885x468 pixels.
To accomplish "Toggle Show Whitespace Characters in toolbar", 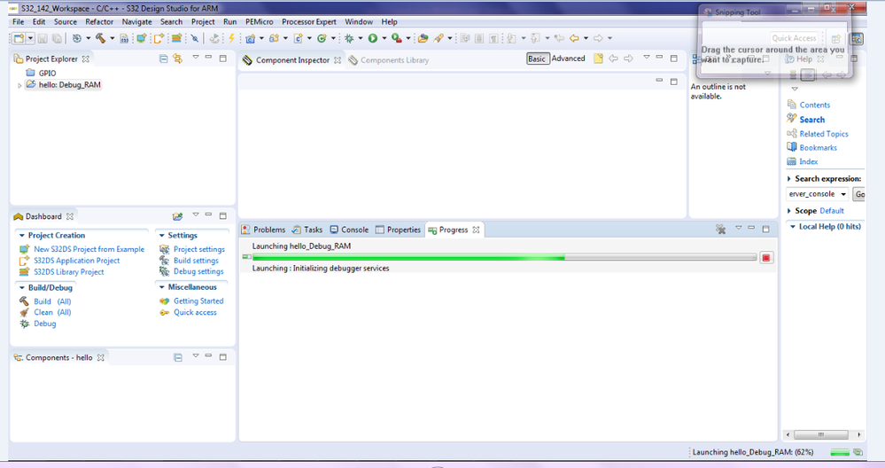I will pos(493,38).
